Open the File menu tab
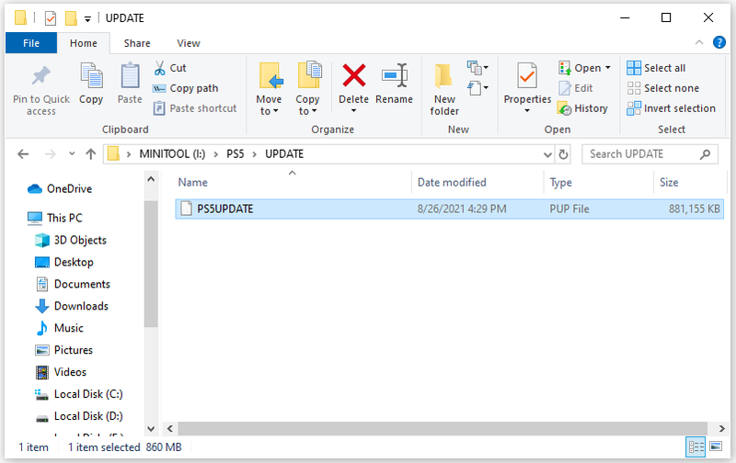This screenshot has width=736, height=463. coord(31,43)
